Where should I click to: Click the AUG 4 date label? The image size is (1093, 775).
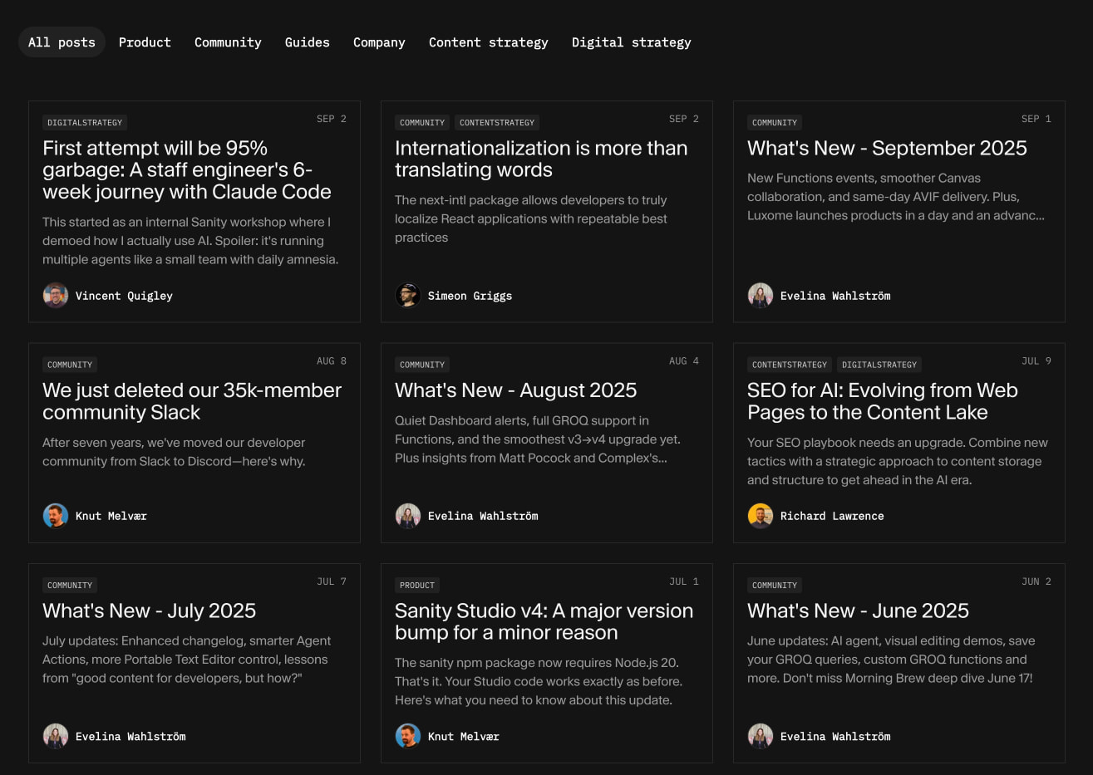pyautogui.click(x=684, y=361)
